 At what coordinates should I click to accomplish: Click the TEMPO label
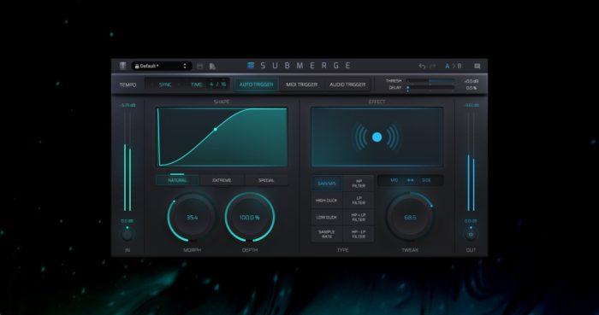(x=128, y=85)
